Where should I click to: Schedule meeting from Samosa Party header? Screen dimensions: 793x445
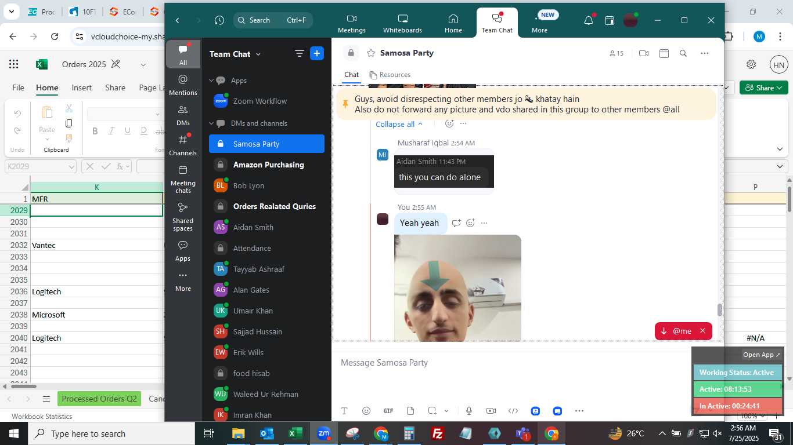point(664,53)
